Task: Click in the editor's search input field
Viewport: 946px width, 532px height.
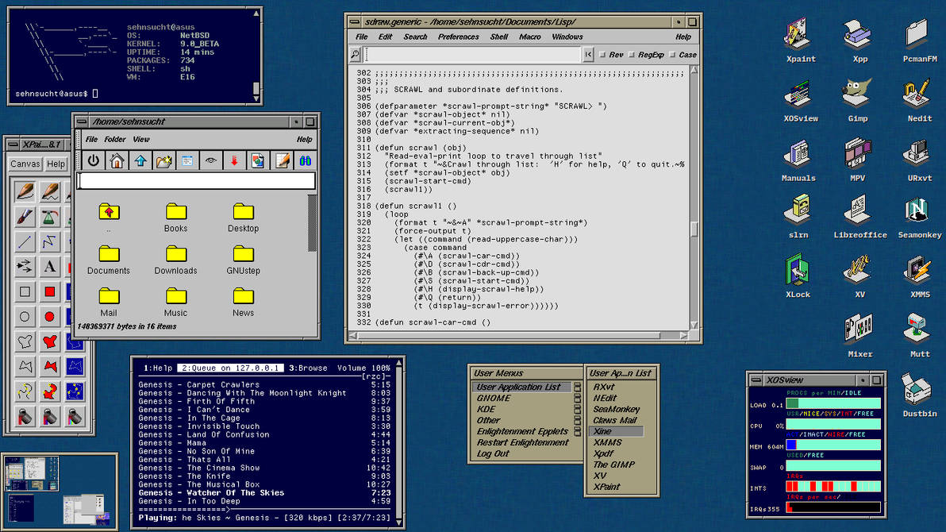Action: (472, 55)
